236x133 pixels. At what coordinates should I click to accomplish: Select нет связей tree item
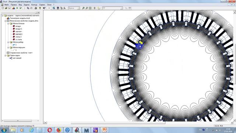(17, 58)
